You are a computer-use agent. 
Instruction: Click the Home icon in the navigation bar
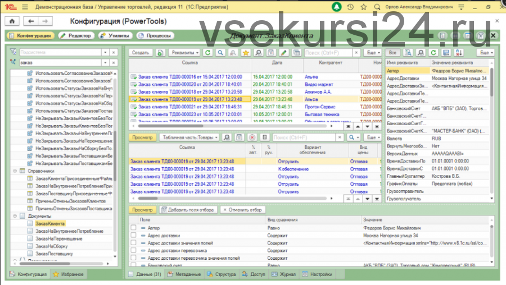[x=11, y=21]
